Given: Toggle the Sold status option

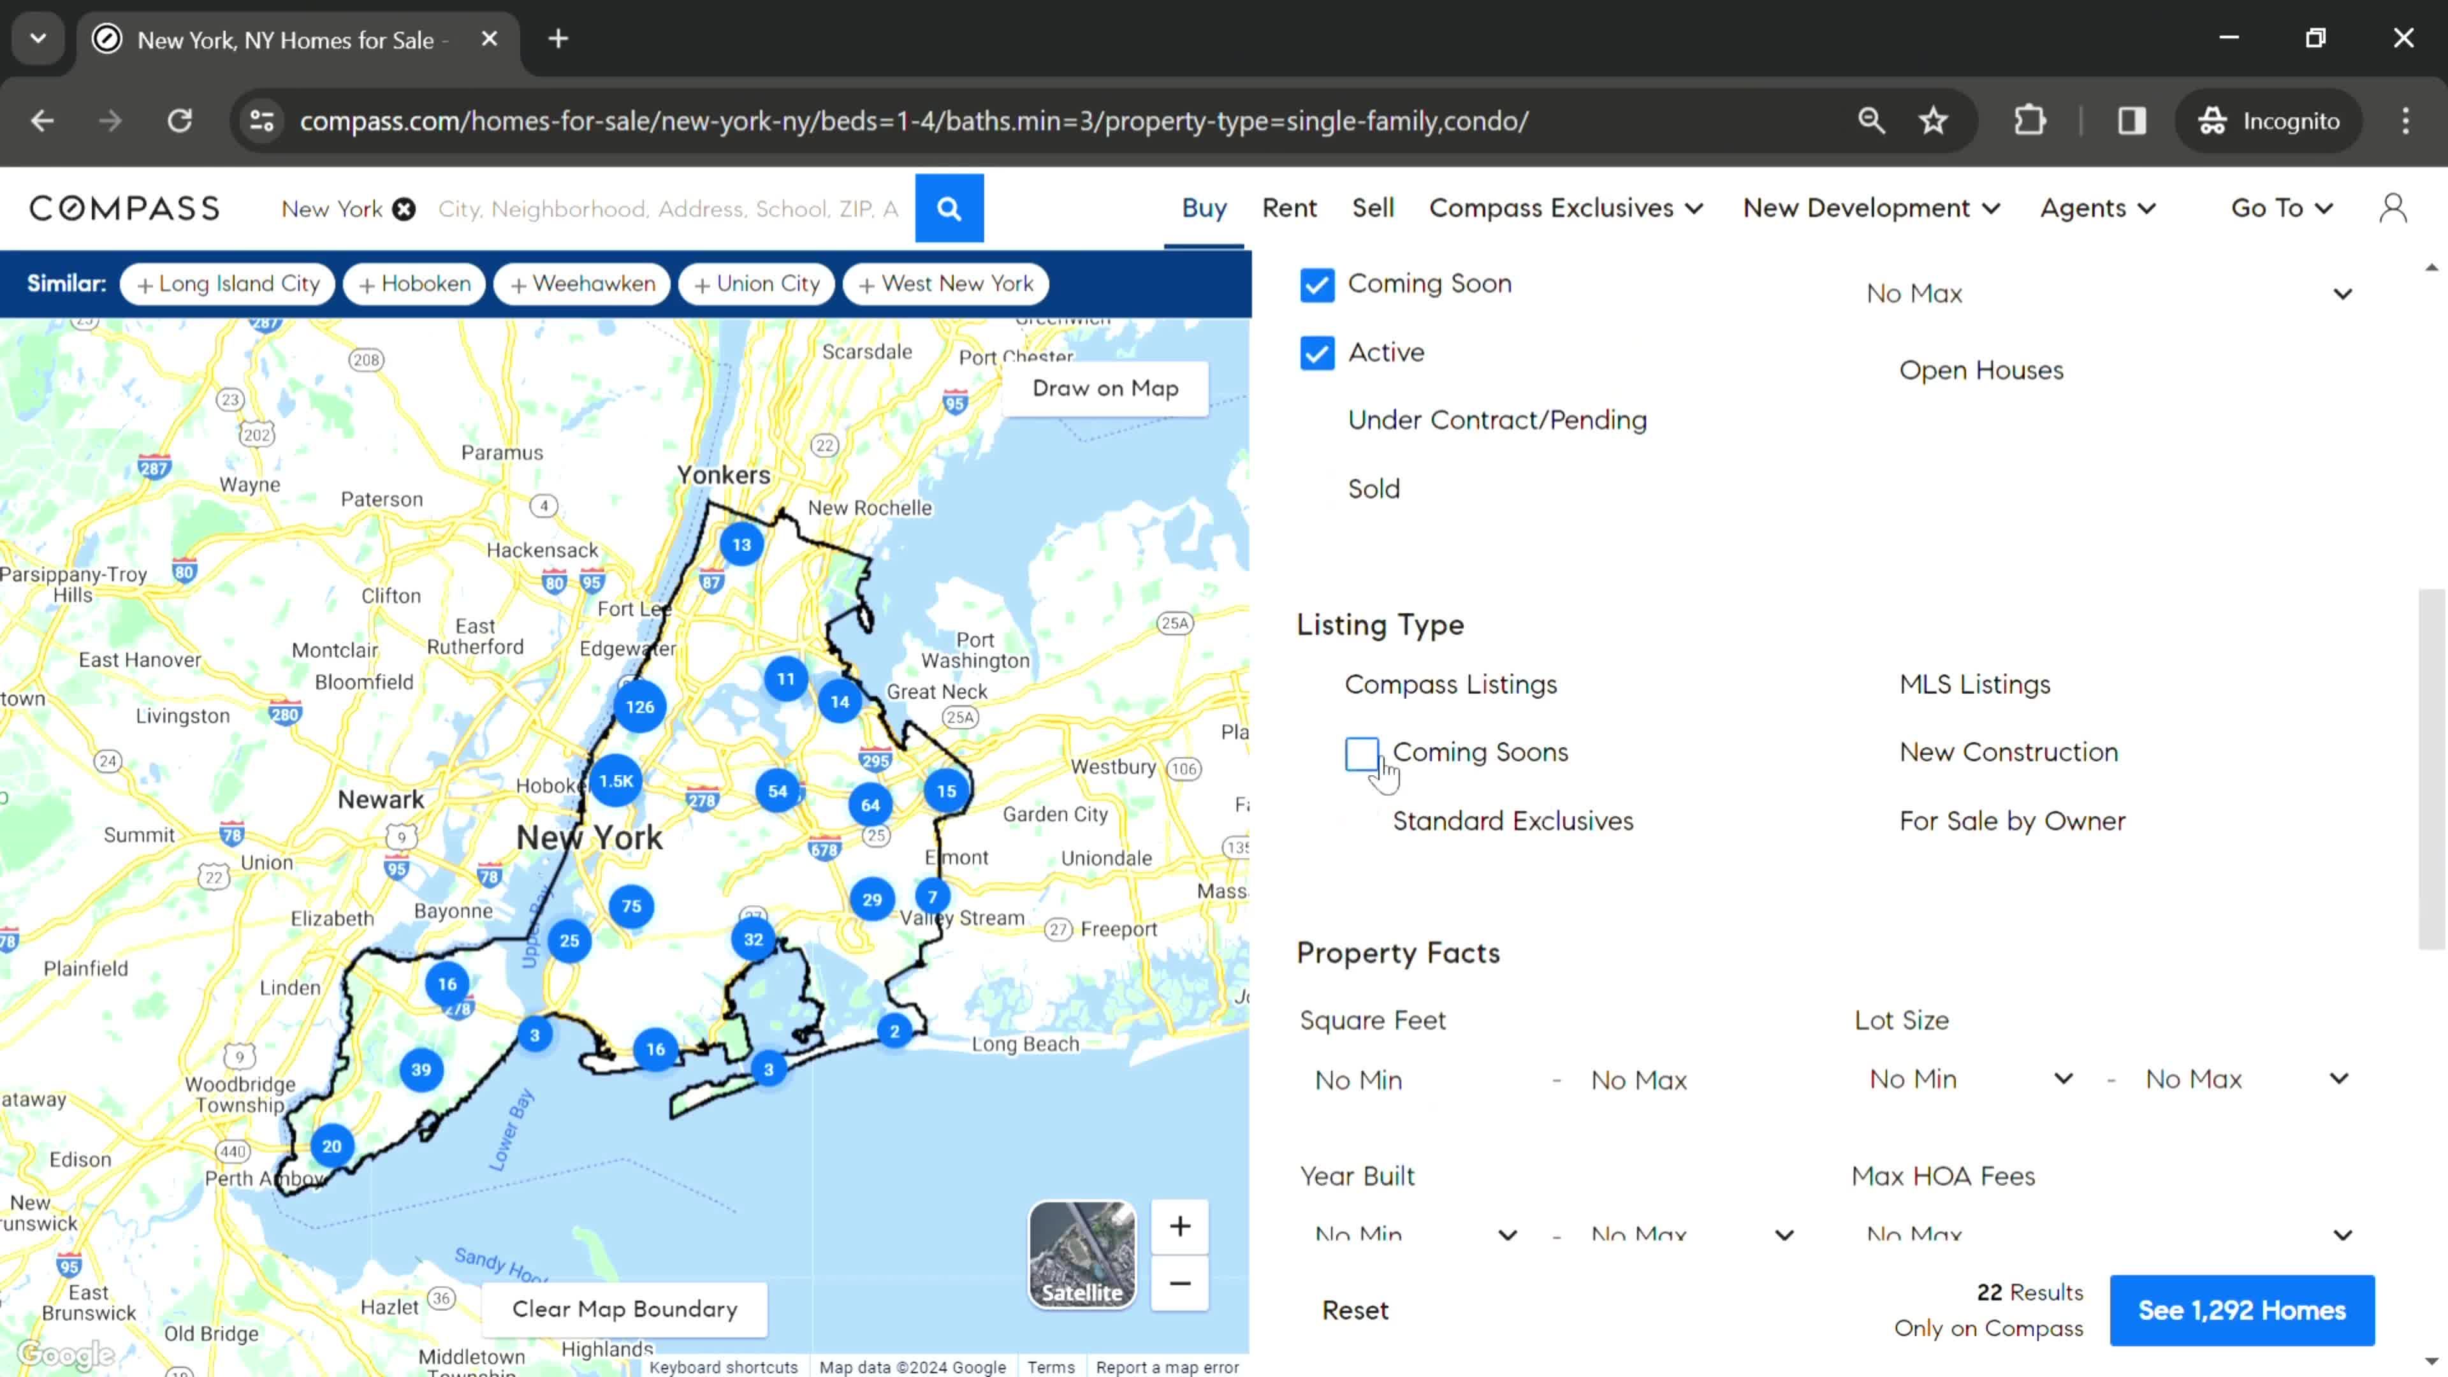Looking at the screenshot, I should coord(1373,490).
